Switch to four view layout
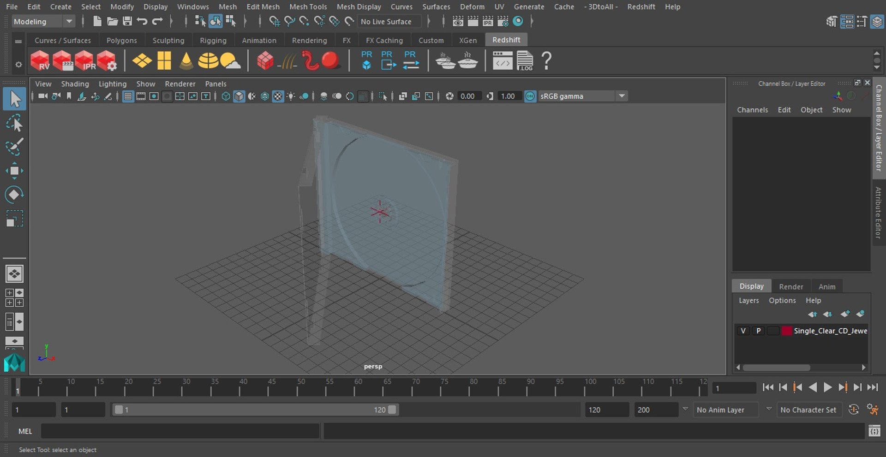The height and width of the screenshot is (457, 886). click(14, 297)
